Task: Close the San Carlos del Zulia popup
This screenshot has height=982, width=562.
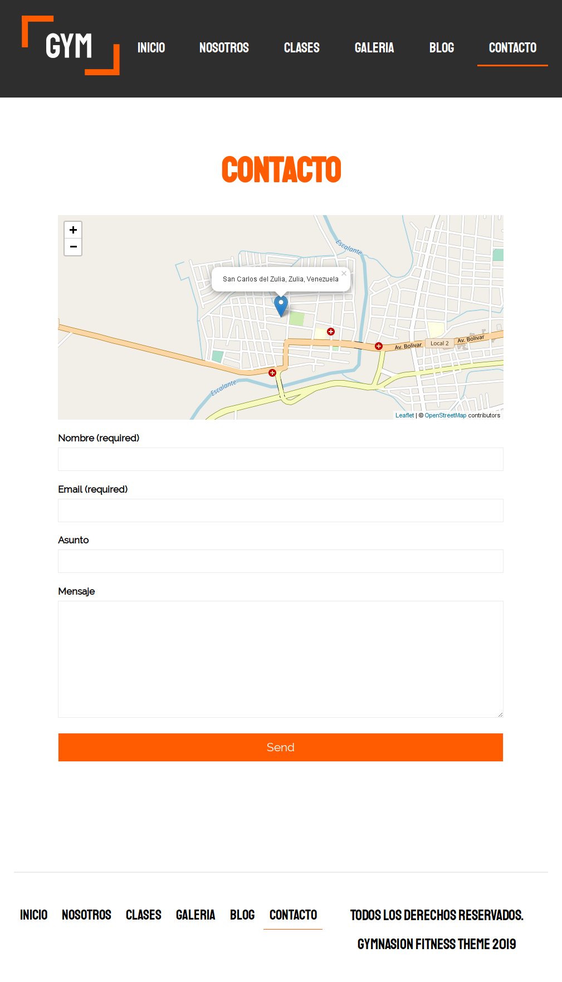Action: tap(344, 274)
